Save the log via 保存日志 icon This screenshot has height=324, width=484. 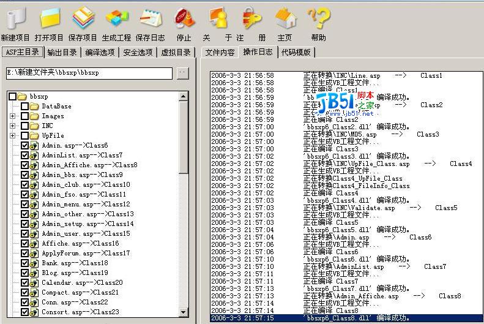[151, 18]
